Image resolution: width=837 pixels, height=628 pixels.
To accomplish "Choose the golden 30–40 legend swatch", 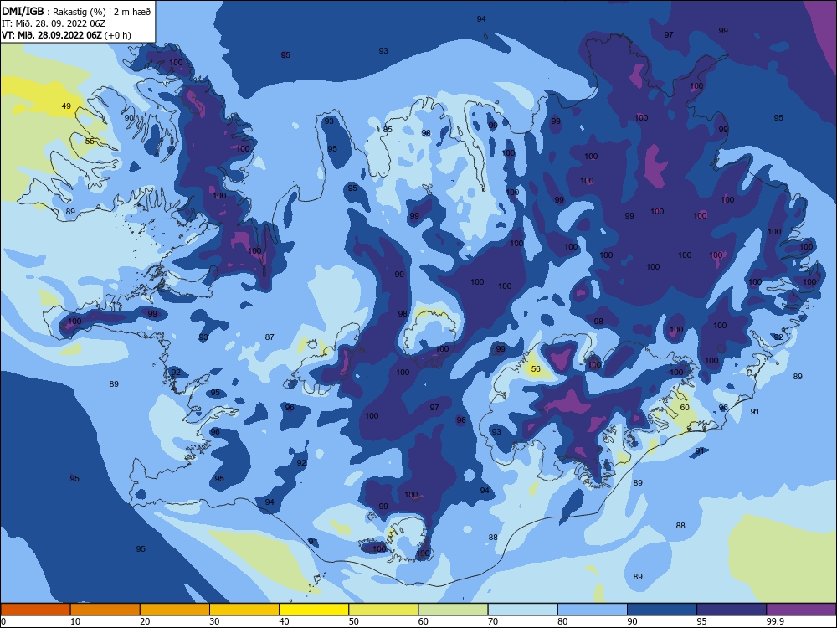I will (244, 610).
